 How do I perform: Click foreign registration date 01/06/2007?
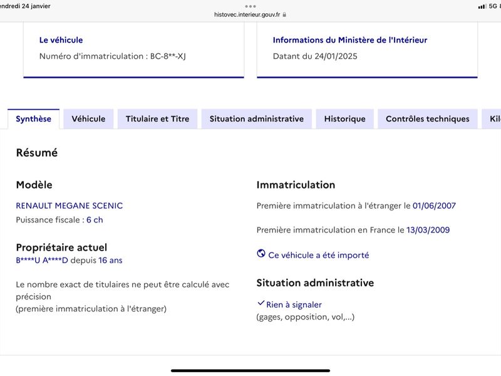click(x=434, y=206)
